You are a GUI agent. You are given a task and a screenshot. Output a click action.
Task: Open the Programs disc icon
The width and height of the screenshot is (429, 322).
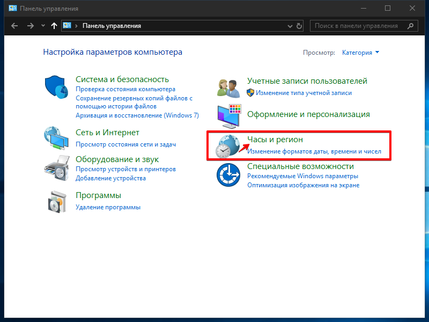coord(57,202)
